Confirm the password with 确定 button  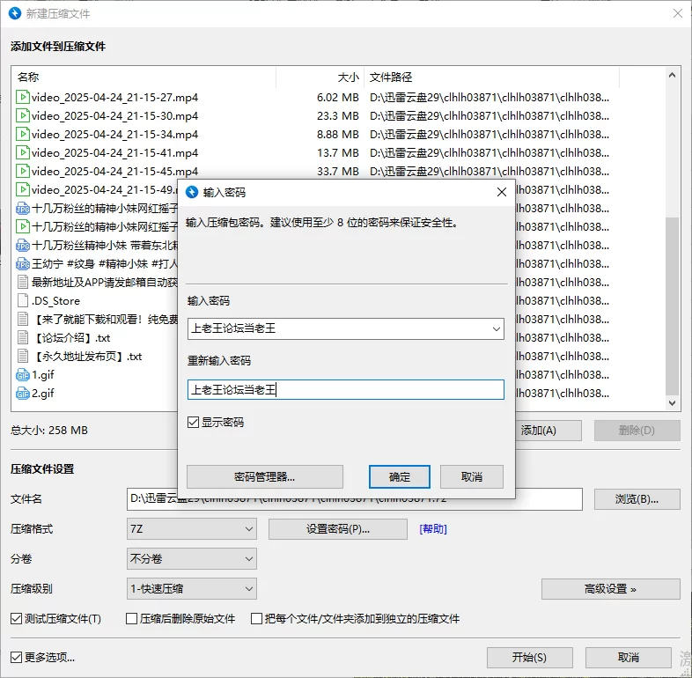(x=400, y=476)
